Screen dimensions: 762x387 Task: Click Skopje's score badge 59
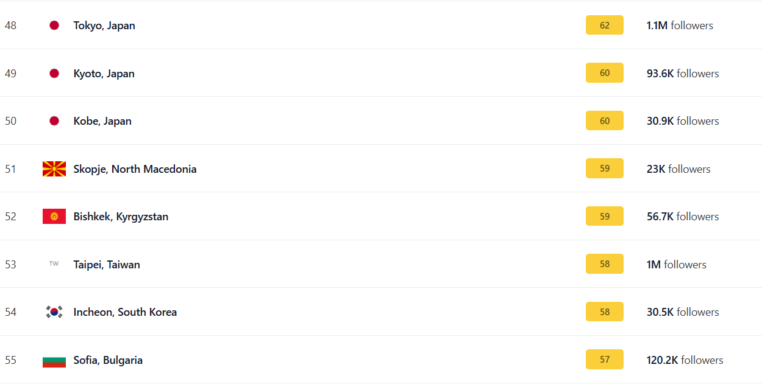click(605, 169)
